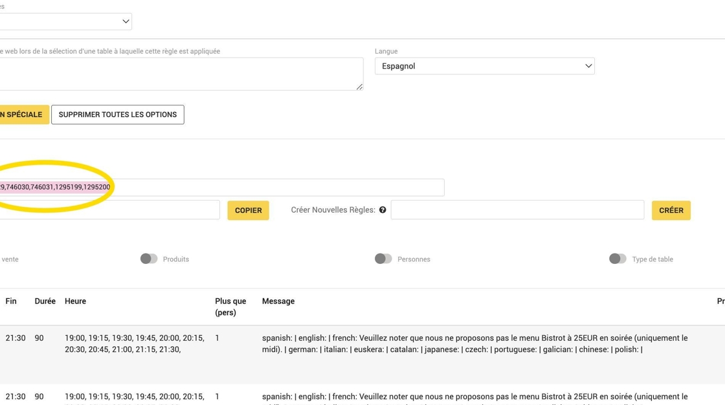Click the field containing the highlighted rule IDs
725x405 pixels.
click(220, 188)
